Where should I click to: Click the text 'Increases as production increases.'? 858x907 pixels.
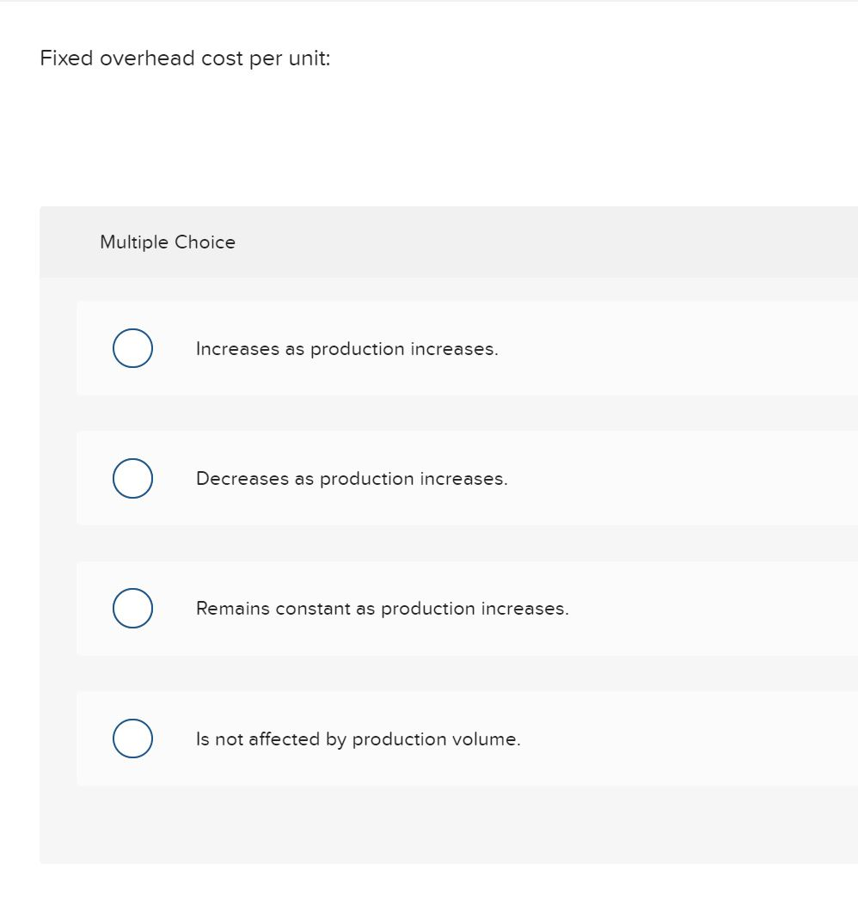[x=347, y=348]
